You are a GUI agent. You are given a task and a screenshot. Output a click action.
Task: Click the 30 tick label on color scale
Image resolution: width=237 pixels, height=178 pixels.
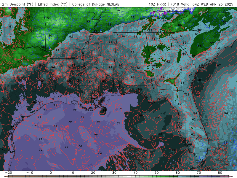(114, 173)
